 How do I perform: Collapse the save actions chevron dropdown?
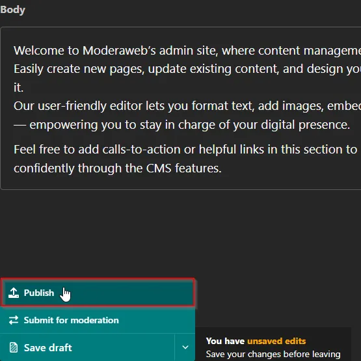click(x=185, y=347)
